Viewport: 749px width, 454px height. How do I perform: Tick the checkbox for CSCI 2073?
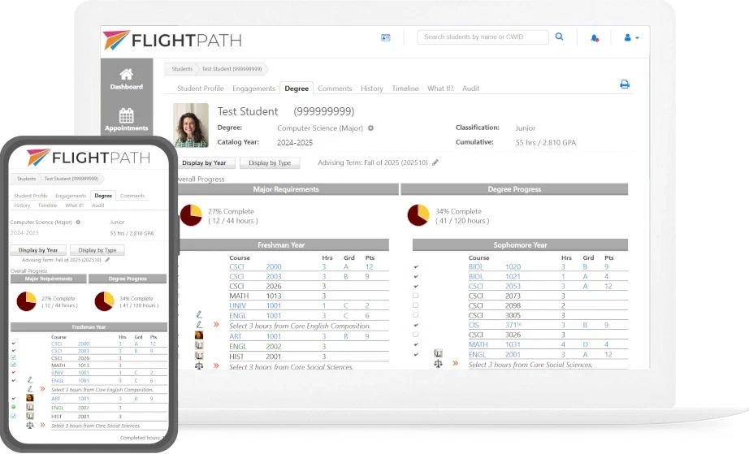pyautogui.click(x=416, y=296)
